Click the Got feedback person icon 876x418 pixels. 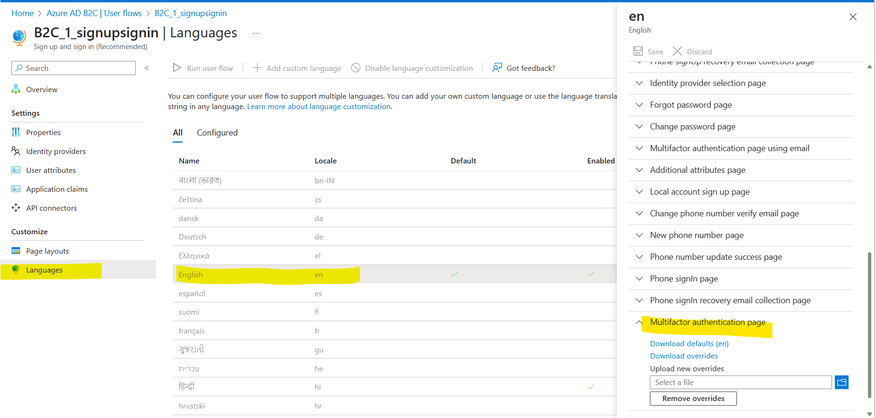click(497, 68)
